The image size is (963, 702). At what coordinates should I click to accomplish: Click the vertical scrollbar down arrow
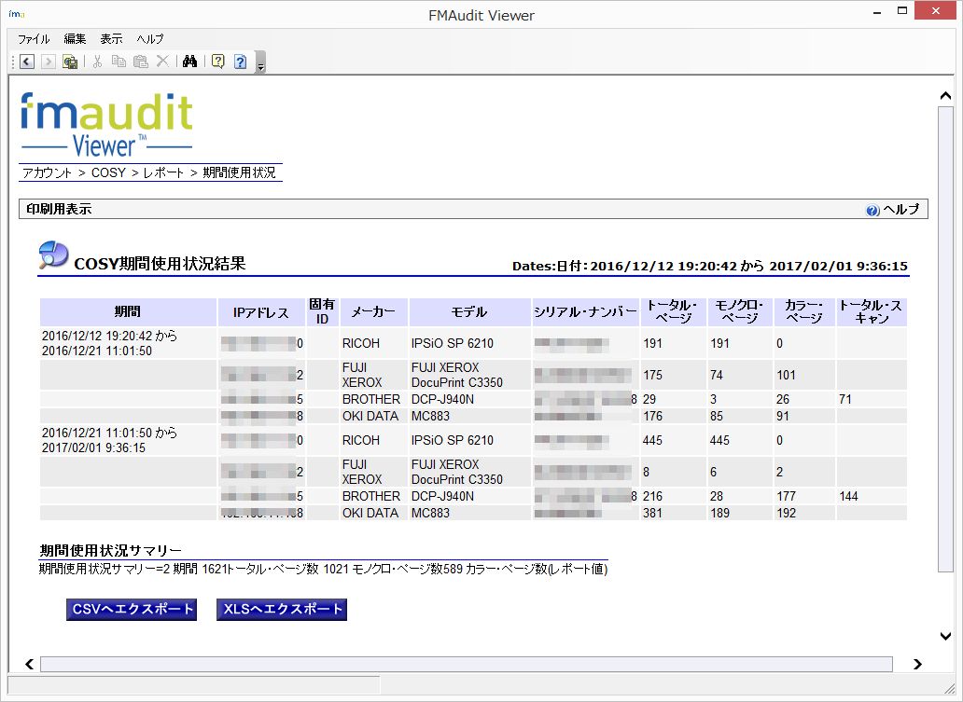pos(946,637)
